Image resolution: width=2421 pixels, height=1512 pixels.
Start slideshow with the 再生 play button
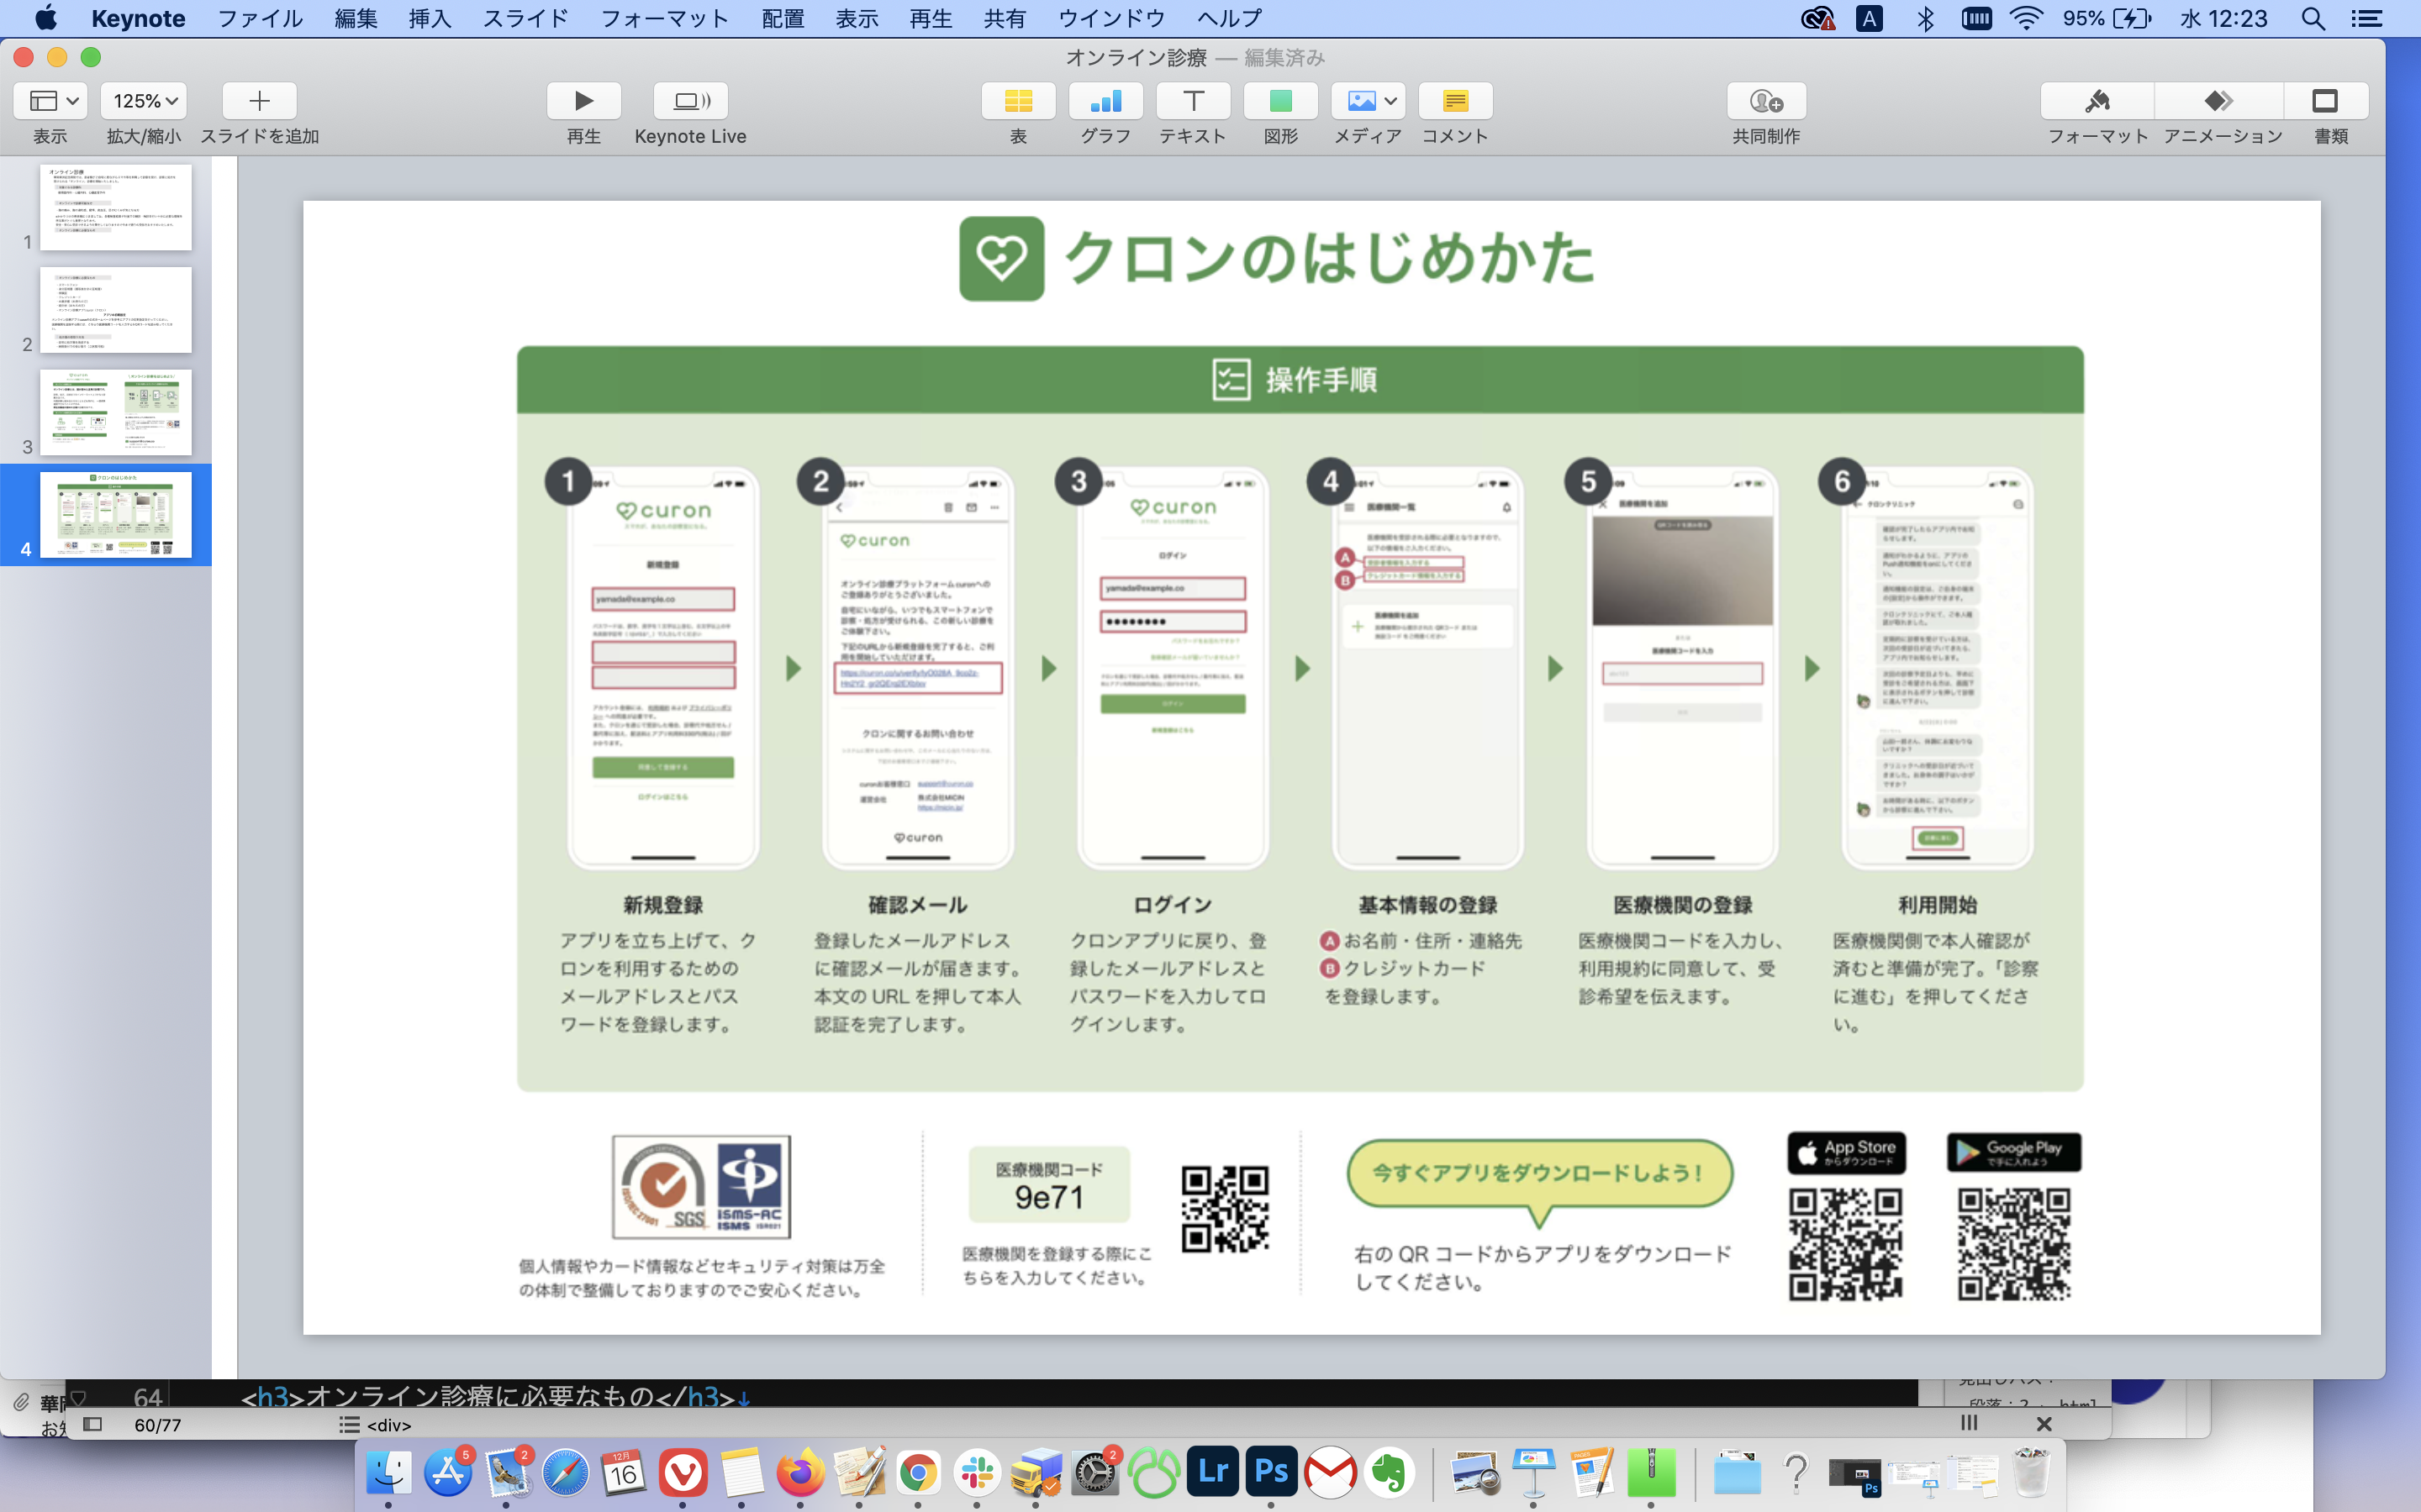tap(583, 101)
